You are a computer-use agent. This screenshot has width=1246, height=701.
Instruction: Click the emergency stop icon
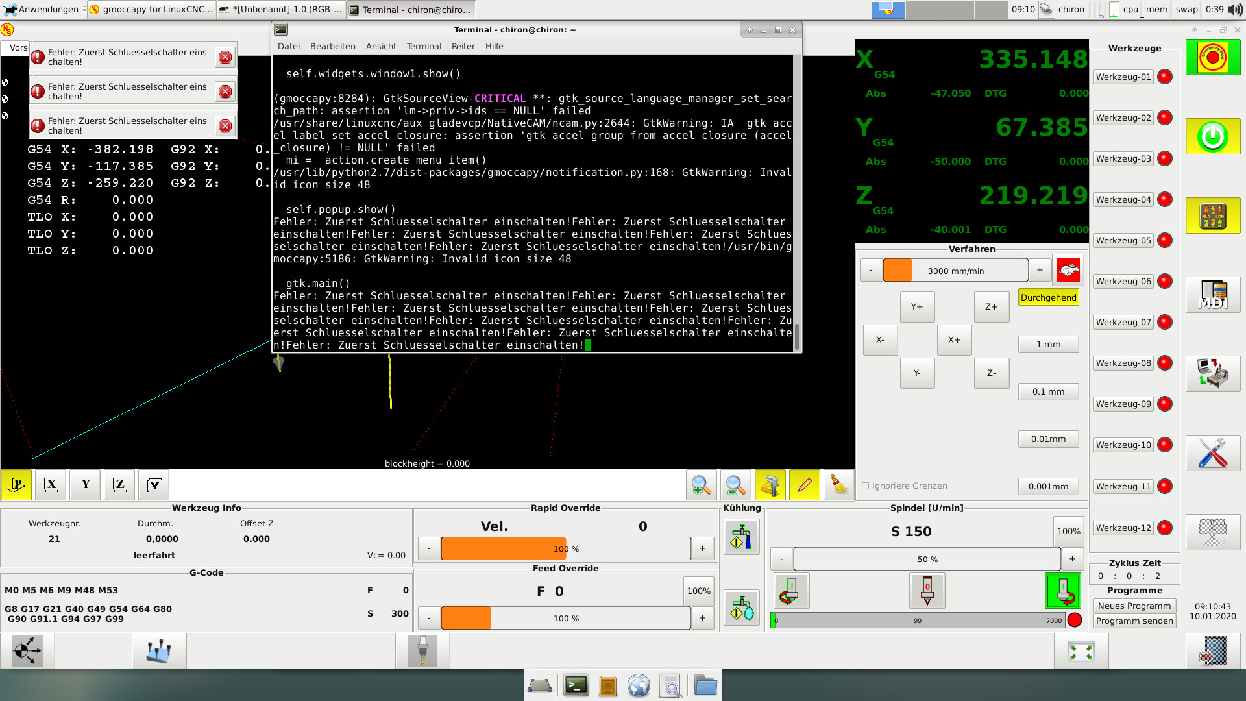point(1212,57)
